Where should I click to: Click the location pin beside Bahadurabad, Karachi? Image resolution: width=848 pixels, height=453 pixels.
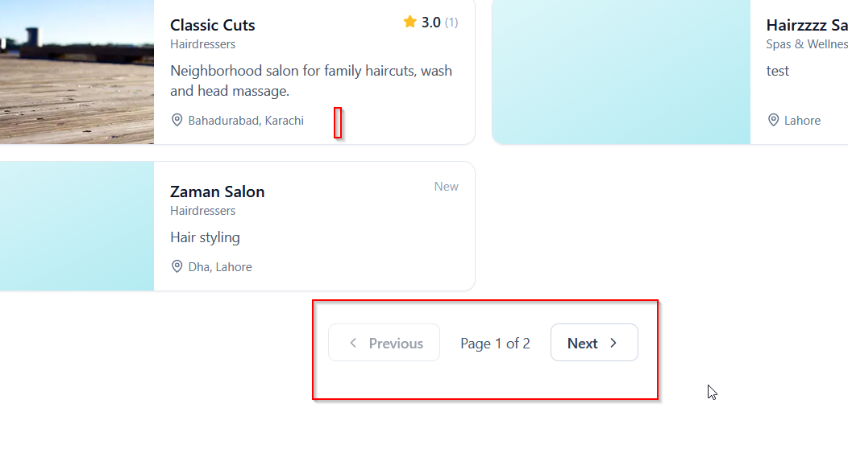pyautogui.click(x=177, y=120)
